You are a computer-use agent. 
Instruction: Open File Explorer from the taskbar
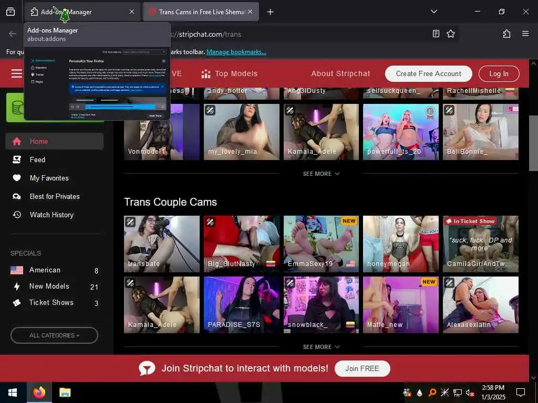click(x=65, y=393)
